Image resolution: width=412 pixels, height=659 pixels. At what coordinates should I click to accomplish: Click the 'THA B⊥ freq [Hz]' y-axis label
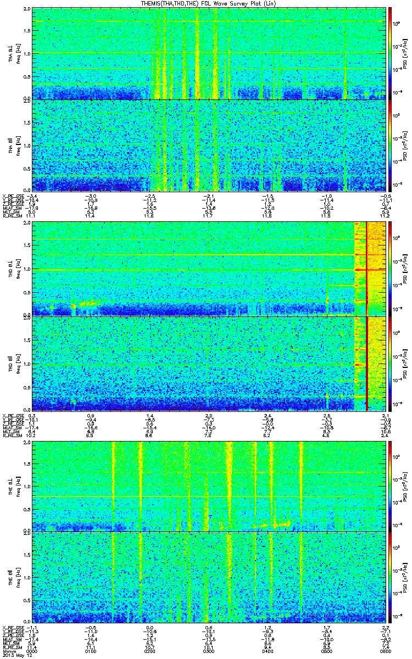[x=14, y=53]
